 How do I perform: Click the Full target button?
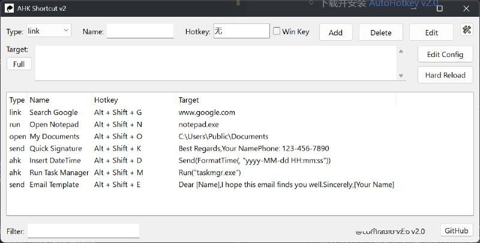coord(19,64)
